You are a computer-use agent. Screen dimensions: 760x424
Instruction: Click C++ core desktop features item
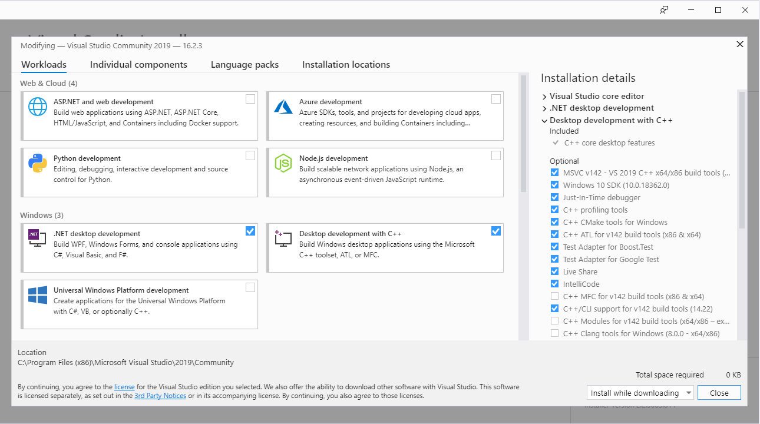[x=609, y=143]
